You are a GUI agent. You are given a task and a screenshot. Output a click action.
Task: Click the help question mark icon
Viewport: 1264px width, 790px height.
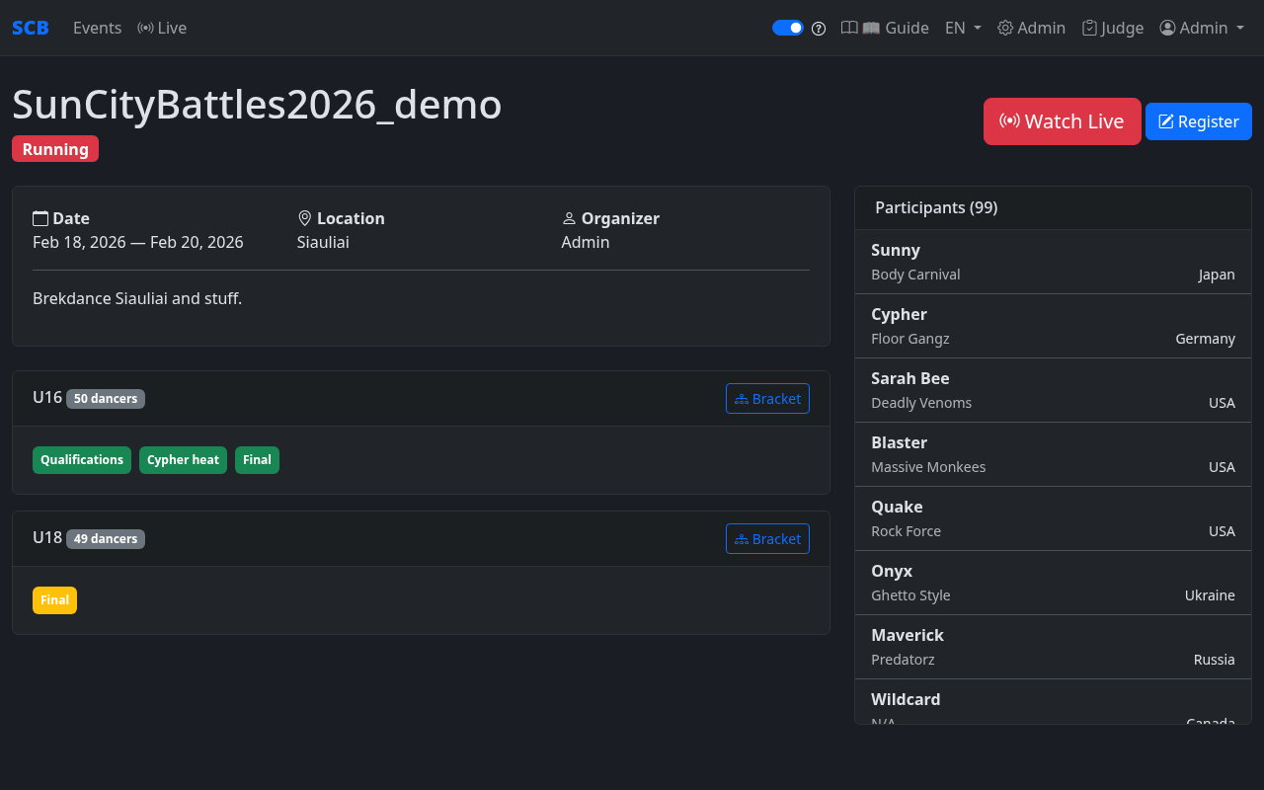[x=819, y=29]
